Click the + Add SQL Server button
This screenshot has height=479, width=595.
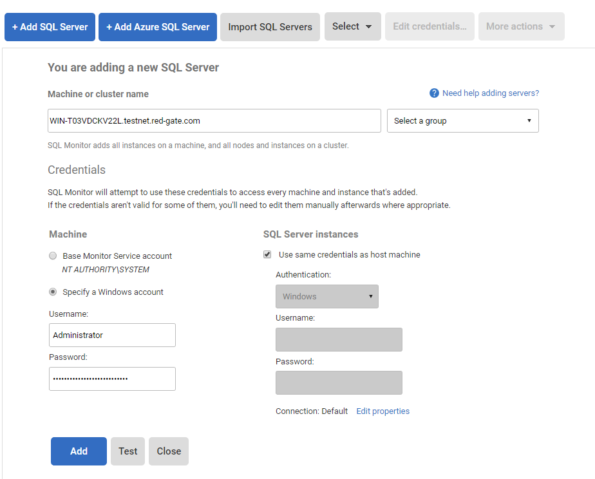(x=50, y=27)
